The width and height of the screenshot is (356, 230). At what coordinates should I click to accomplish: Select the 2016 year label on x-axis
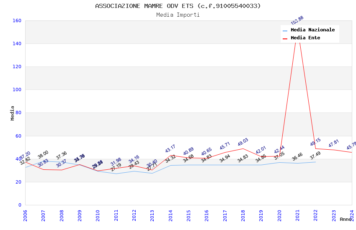click(x=206, y=215)
